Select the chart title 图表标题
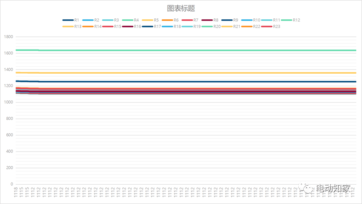362x204 pixels. tap(181, 8)
